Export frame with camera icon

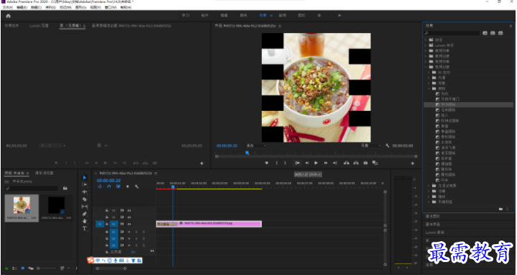pos(365,163)
